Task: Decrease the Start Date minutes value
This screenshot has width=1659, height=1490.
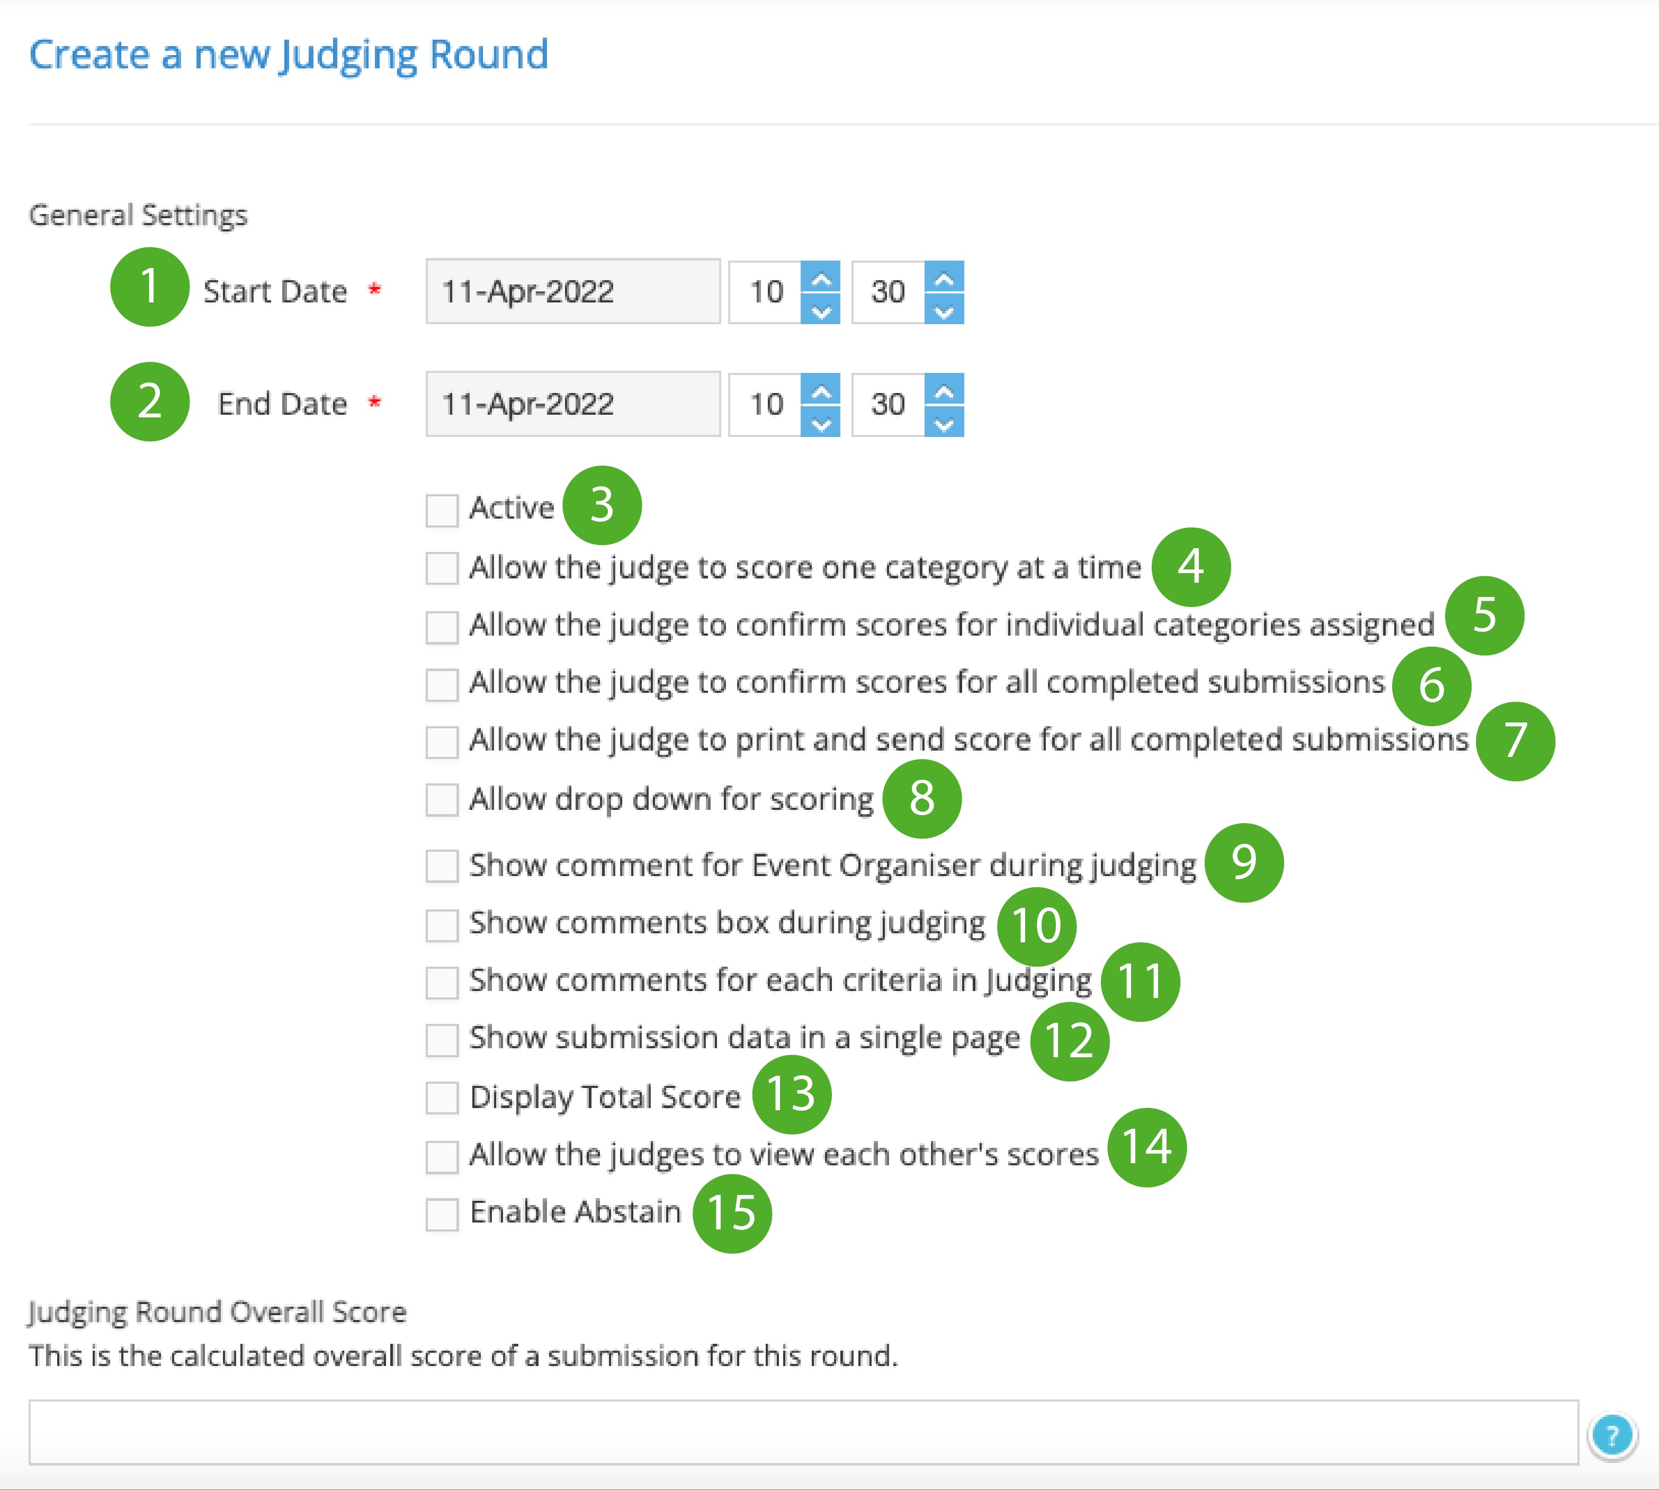Action: [944, 309]
